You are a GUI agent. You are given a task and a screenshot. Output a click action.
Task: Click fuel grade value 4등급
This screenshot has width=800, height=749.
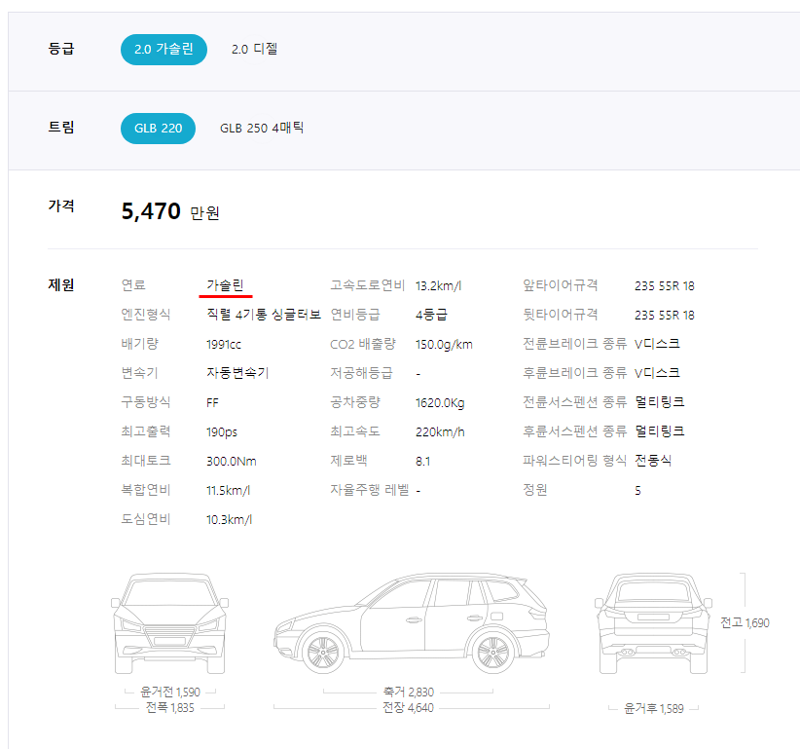[431, 315]
